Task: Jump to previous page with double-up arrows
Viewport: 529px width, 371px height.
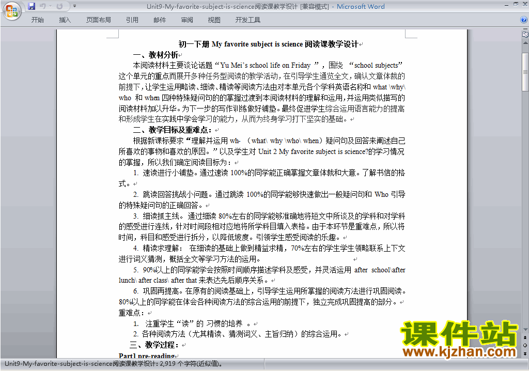Action: click(525, 337)
